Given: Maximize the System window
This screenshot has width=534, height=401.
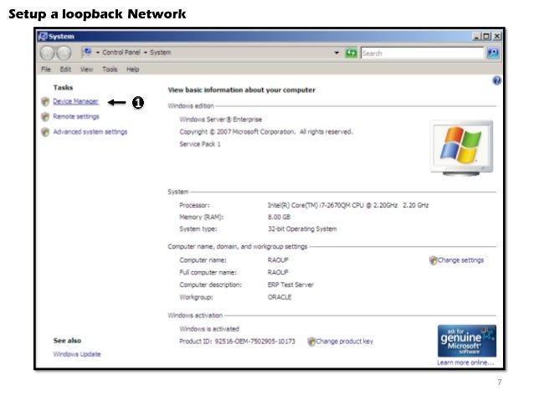Looking at the screenshot, I should (486, 36).
